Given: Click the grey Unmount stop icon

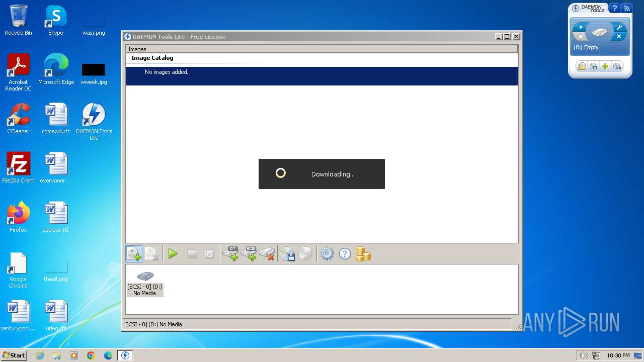Looking at the screenshot, I should pyautogui.click(x=191, y=254).
